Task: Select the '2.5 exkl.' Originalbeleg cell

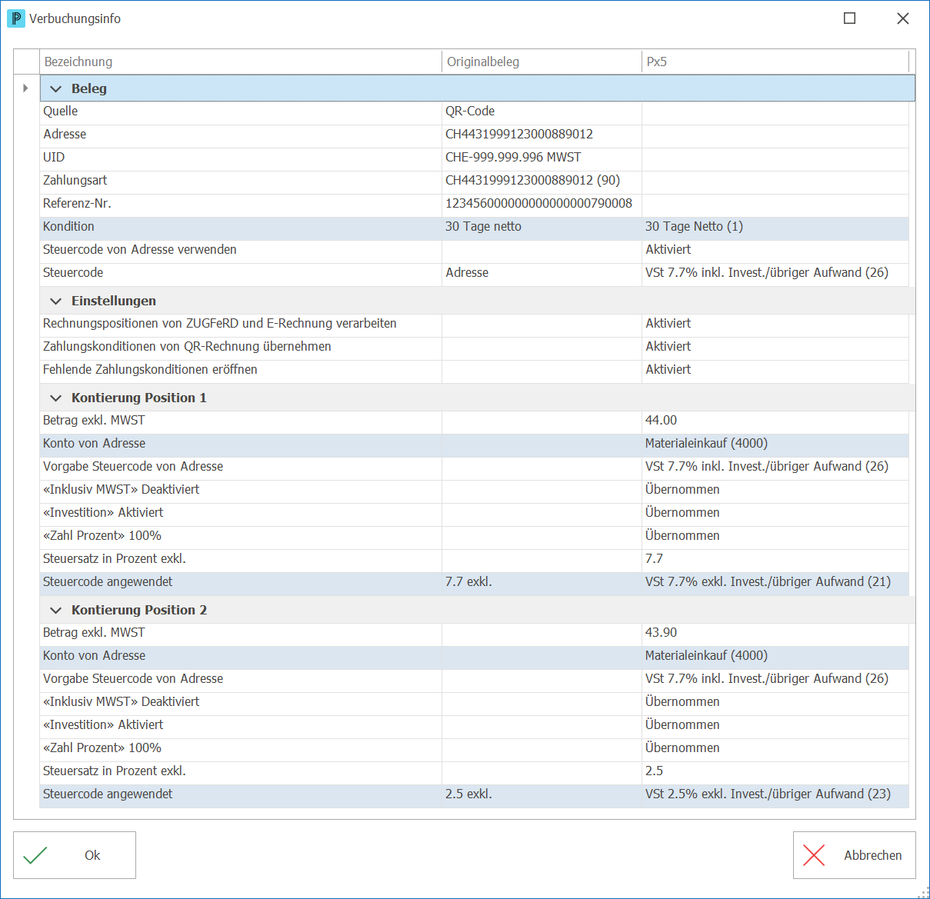Action: click(x=542, y=794)
